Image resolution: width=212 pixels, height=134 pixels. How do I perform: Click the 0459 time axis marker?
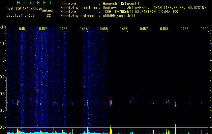(x=184, y=29)
